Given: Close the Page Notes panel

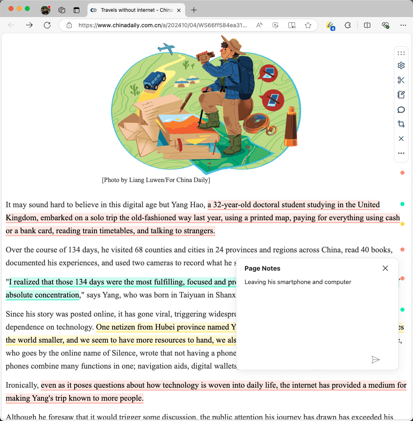Looking at the screenshot, I should (x=385, y=268).
